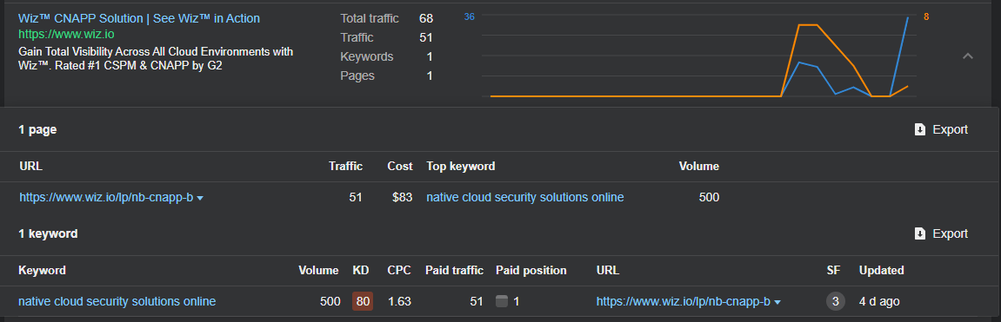The width and height of the screenshot is (1001, 322).
Task: Expand dropdown arrow next to keyword row URL
Action: coord(777,302)
